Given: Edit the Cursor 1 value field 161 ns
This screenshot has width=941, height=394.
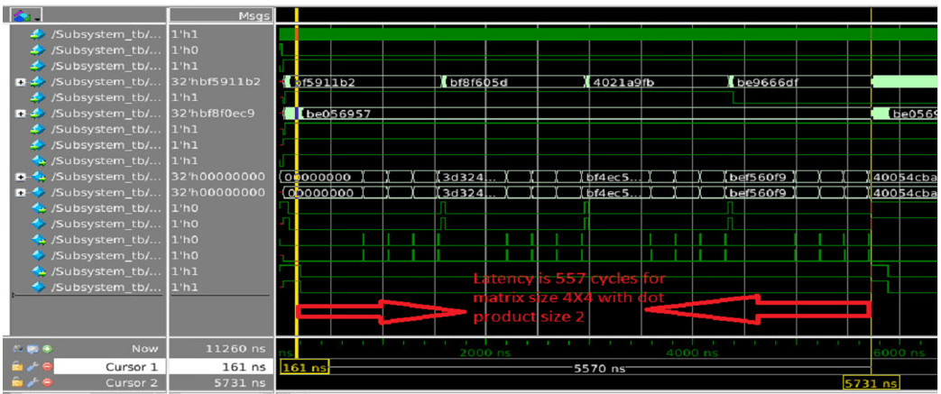Looking at the screenshot, I should [x=221, y=366].
